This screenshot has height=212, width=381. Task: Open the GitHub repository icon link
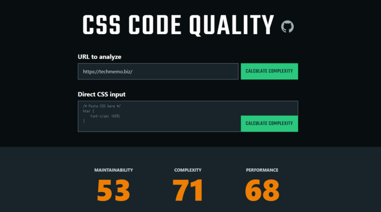(x=287, y=27)
